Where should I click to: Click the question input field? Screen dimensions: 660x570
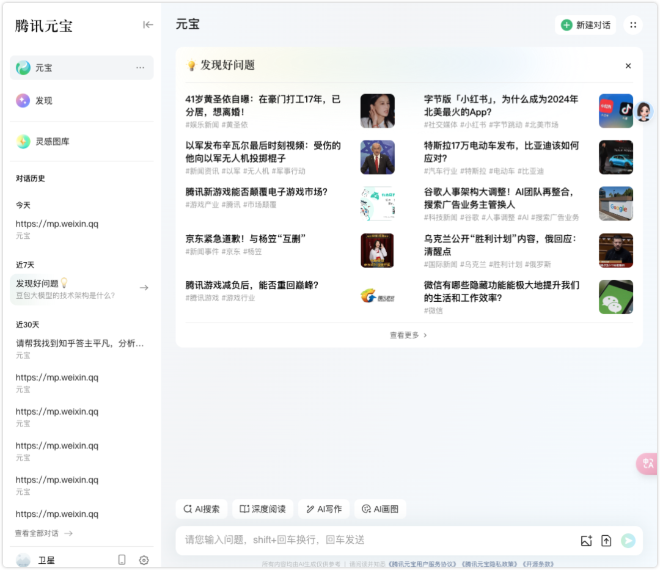pos(367,540)
